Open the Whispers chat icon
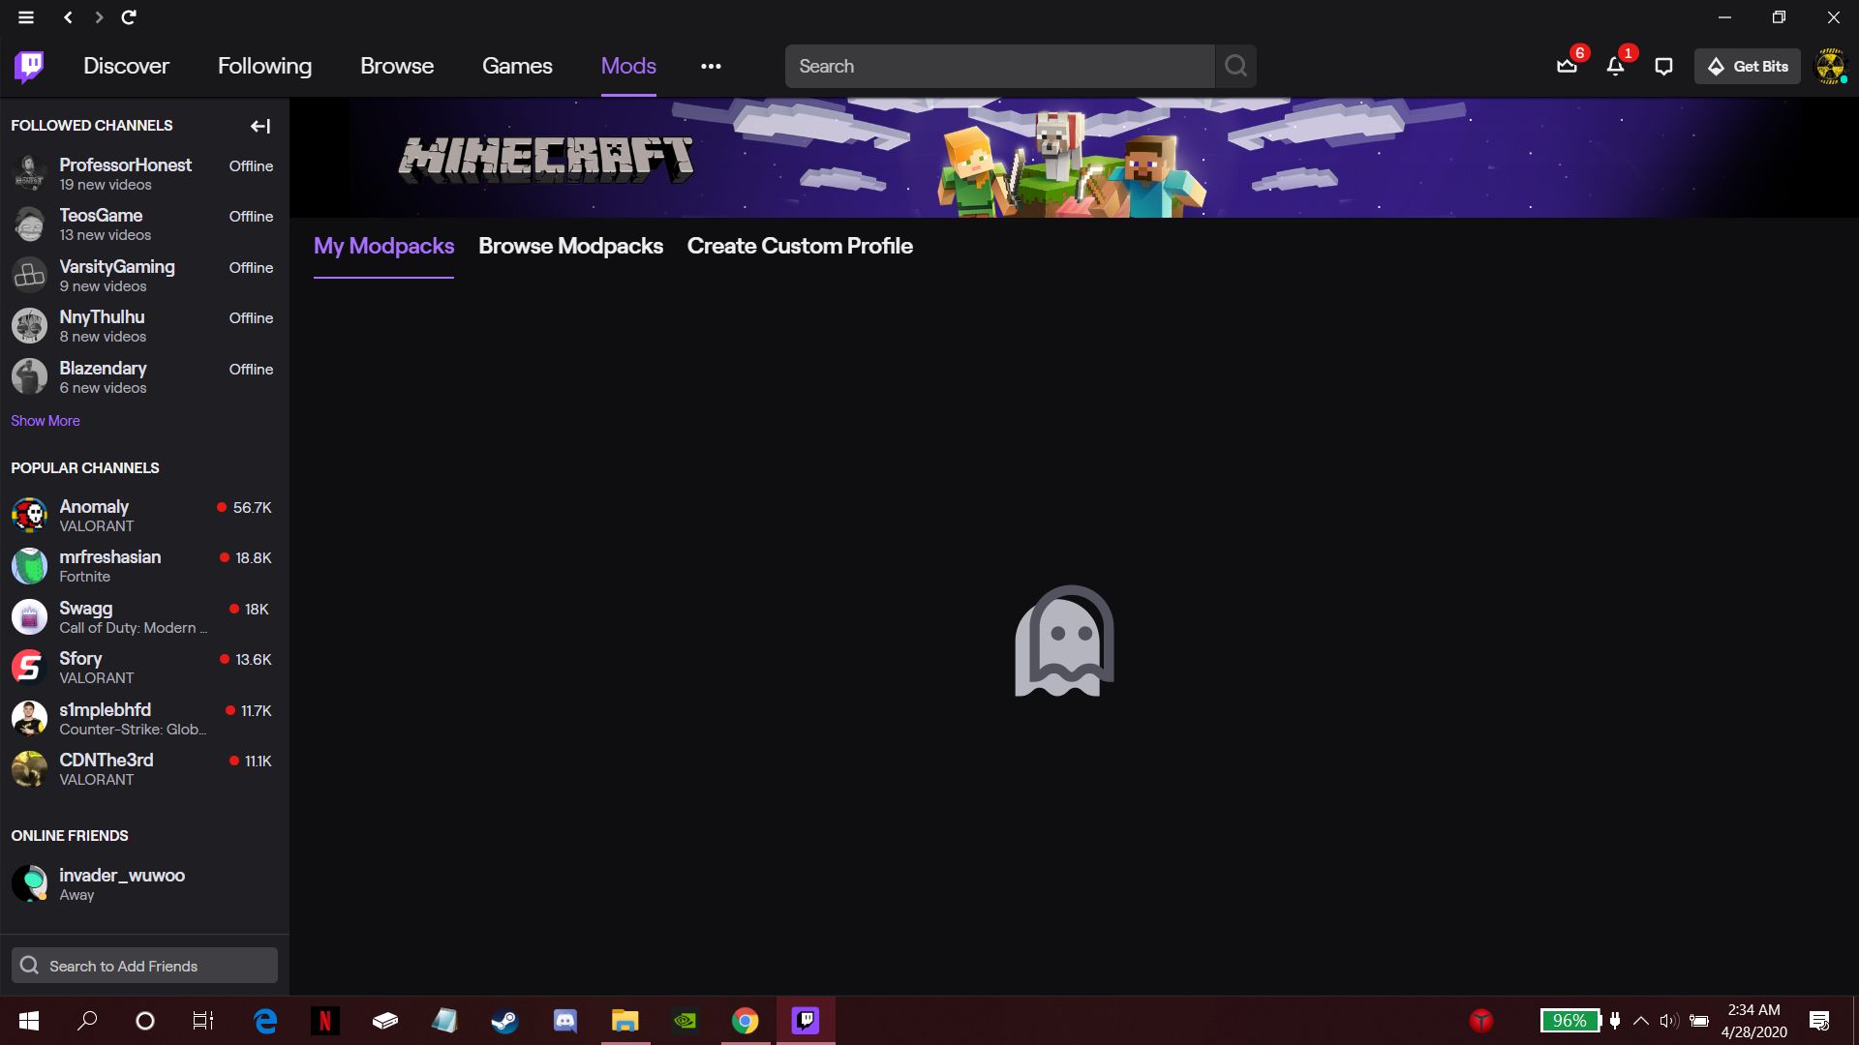 point(1663,66)
